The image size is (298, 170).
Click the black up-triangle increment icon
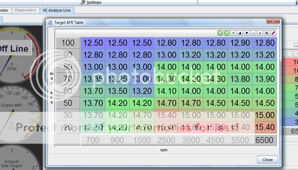(240, 33)
